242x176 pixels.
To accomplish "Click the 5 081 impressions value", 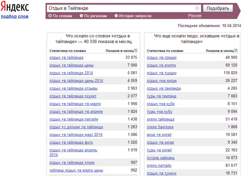I will tap(132, 73).
